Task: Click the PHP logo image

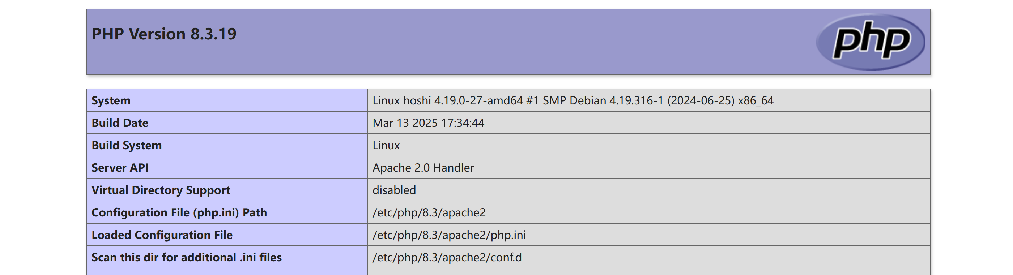Action: 870,42
